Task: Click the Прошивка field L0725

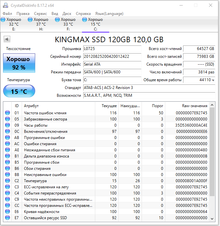Action: (x=112, y=49)
